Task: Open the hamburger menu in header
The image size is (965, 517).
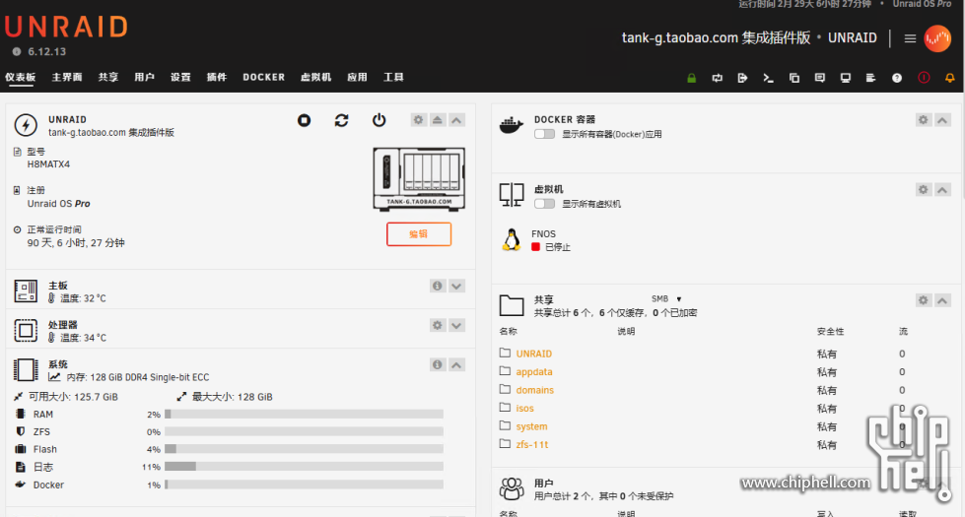Action: click(x=910, y=38)
